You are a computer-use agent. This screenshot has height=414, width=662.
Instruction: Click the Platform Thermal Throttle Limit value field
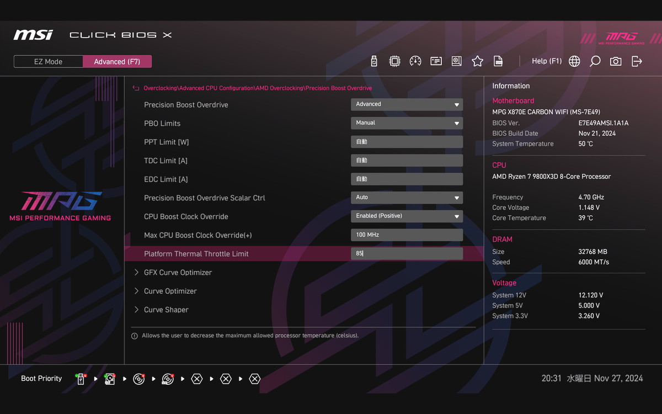[x=407, y=254]
